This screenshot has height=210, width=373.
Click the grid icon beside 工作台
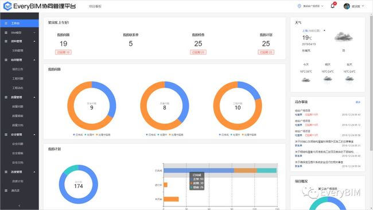click(6, 24)
